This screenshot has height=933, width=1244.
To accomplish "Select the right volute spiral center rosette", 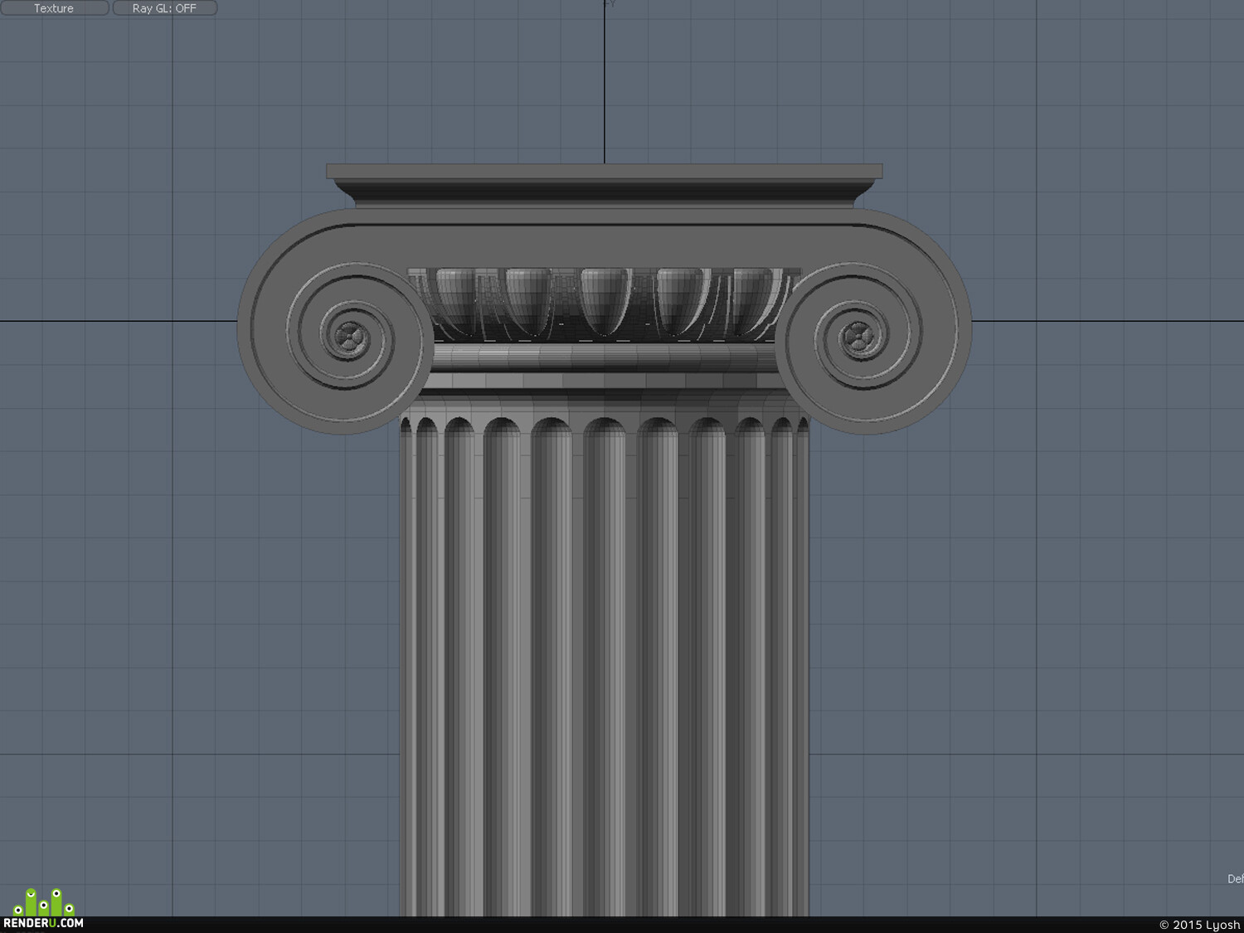I will click(858, 338).
